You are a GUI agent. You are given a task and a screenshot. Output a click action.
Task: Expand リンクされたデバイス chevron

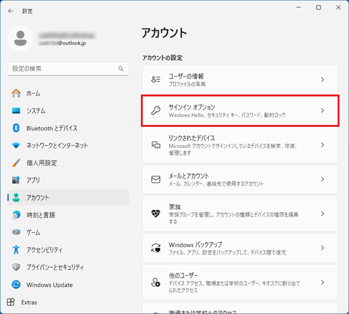click(322, 145)
